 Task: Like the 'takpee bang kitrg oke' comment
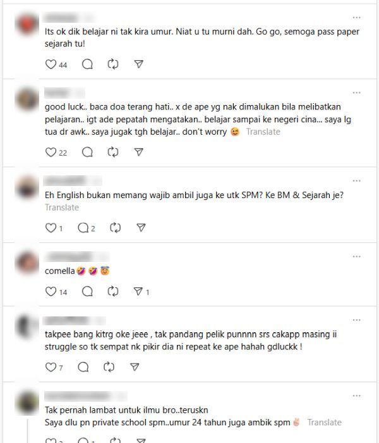pyautogui.click(x=51, y=367)
